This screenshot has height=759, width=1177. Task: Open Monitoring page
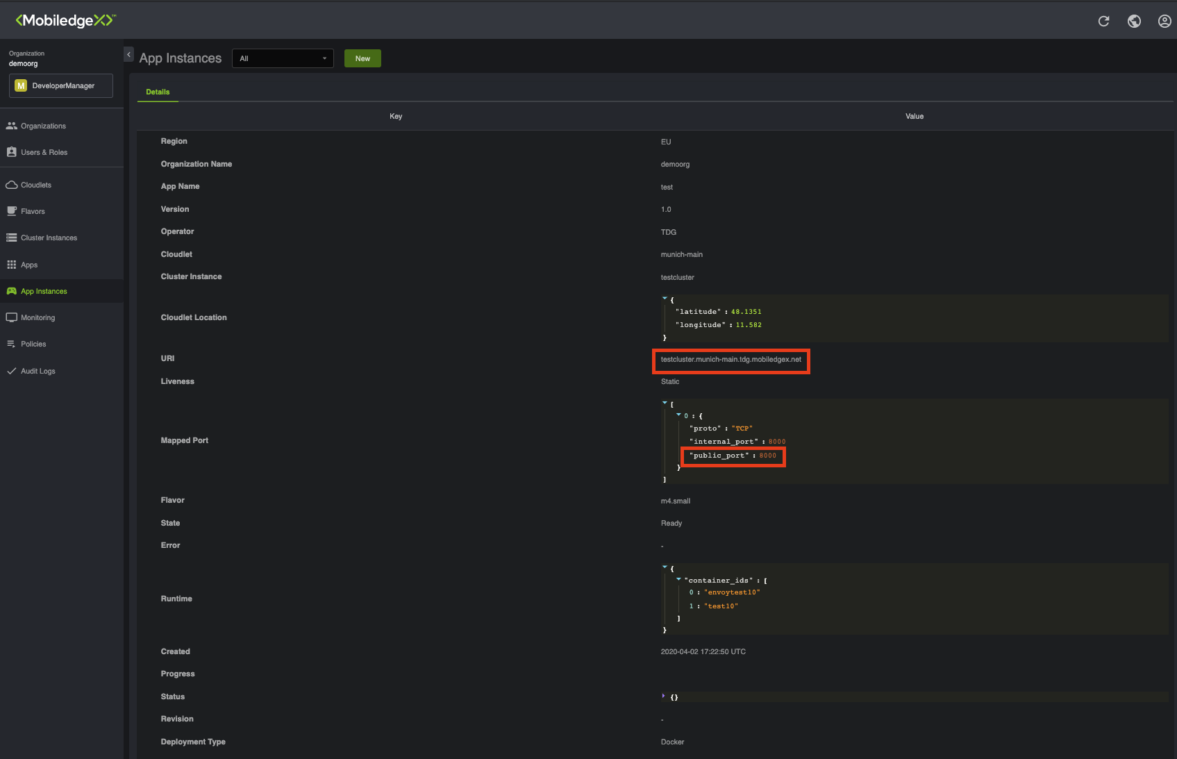pos(37,317)
